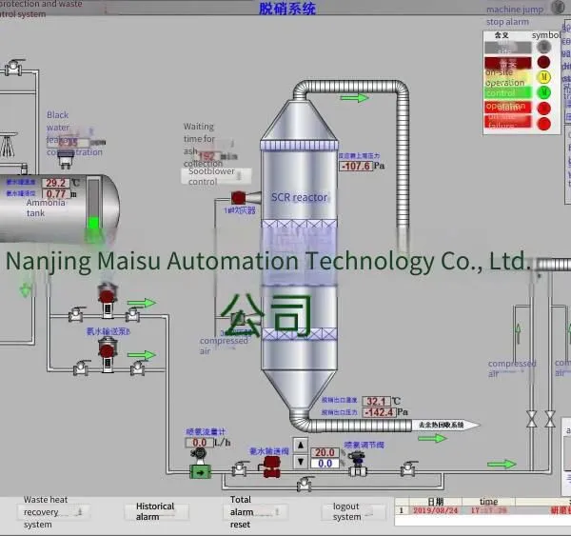This screenshot has height=536, width=571.
Task: Open the inlet valve of ammonia pump A
Action: tap(76, 314)
